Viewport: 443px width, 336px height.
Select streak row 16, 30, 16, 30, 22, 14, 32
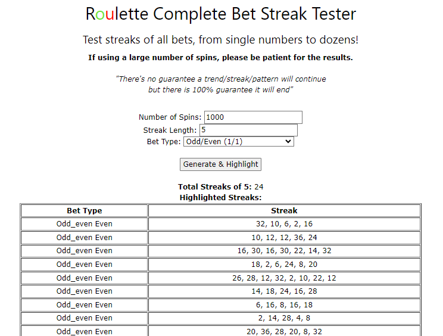tap(284, 251)
